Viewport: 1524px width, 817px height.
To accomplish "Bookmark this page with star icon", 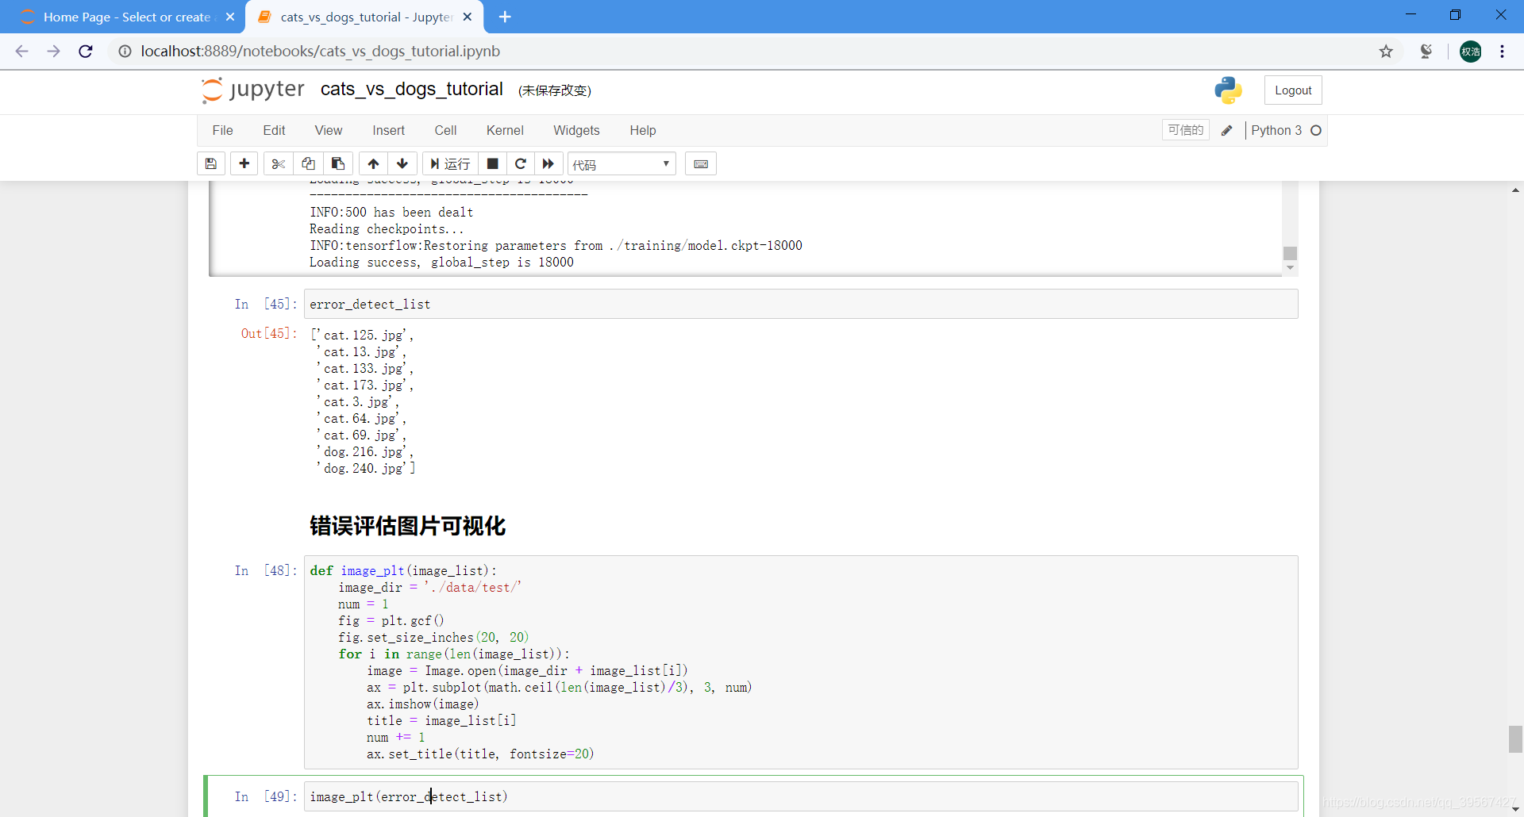I will pos(1386,52).
